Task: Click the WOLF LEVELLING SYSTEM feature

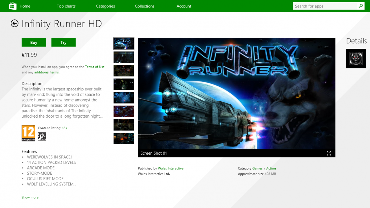Action: tap(51, 184)
